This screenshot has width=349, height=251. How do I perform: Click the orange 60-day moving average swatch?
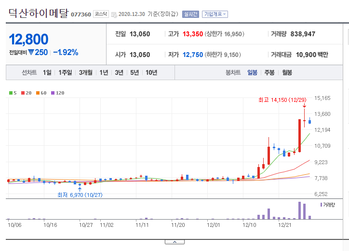[38, 93]
